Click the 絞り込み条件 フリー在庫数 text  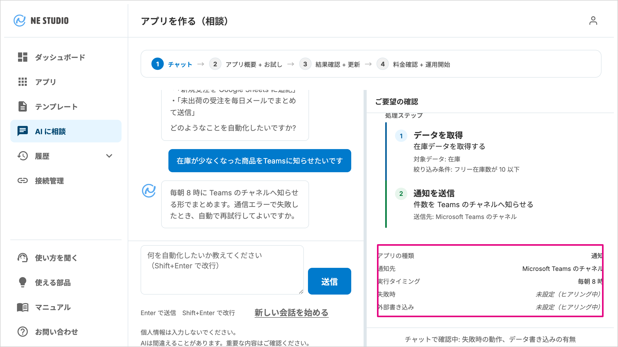[466, 169]
